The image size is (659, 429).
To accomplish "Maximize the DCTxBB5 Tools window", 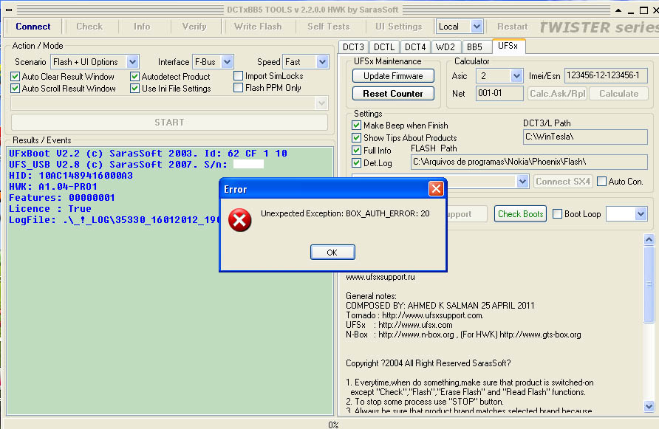I will click(x=643, y=10).
